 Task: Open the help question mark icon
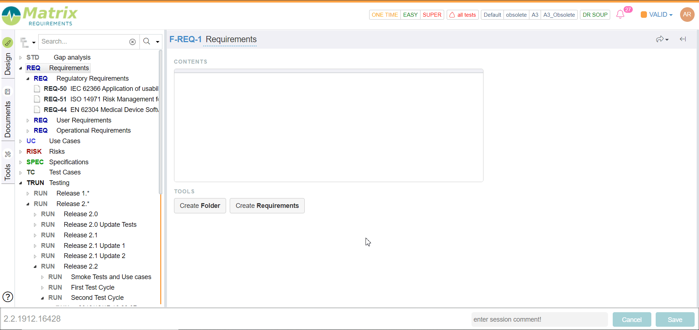point(8,297)
